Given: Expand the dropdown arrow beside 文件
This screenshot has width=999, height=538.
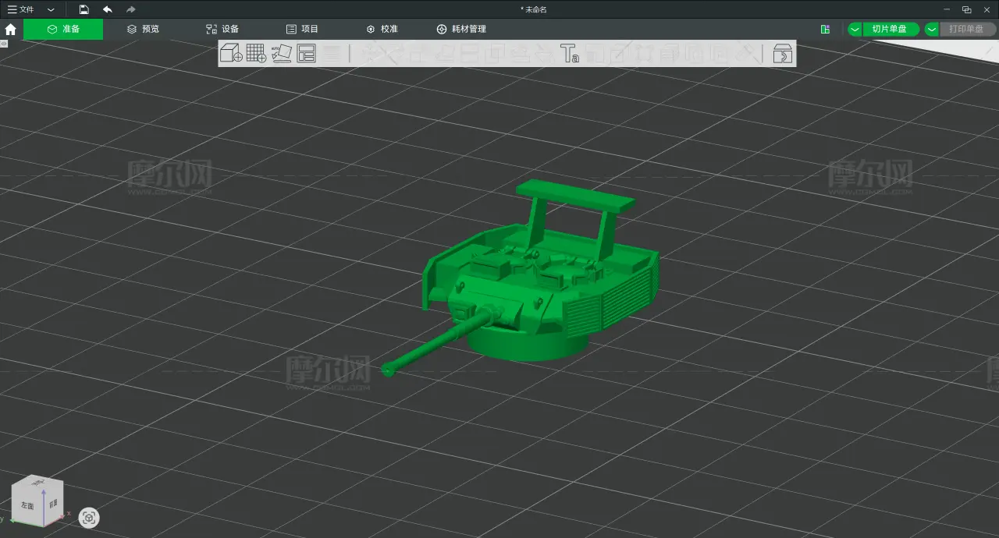Looking at the screenshot, I should (x=51, y=9).
